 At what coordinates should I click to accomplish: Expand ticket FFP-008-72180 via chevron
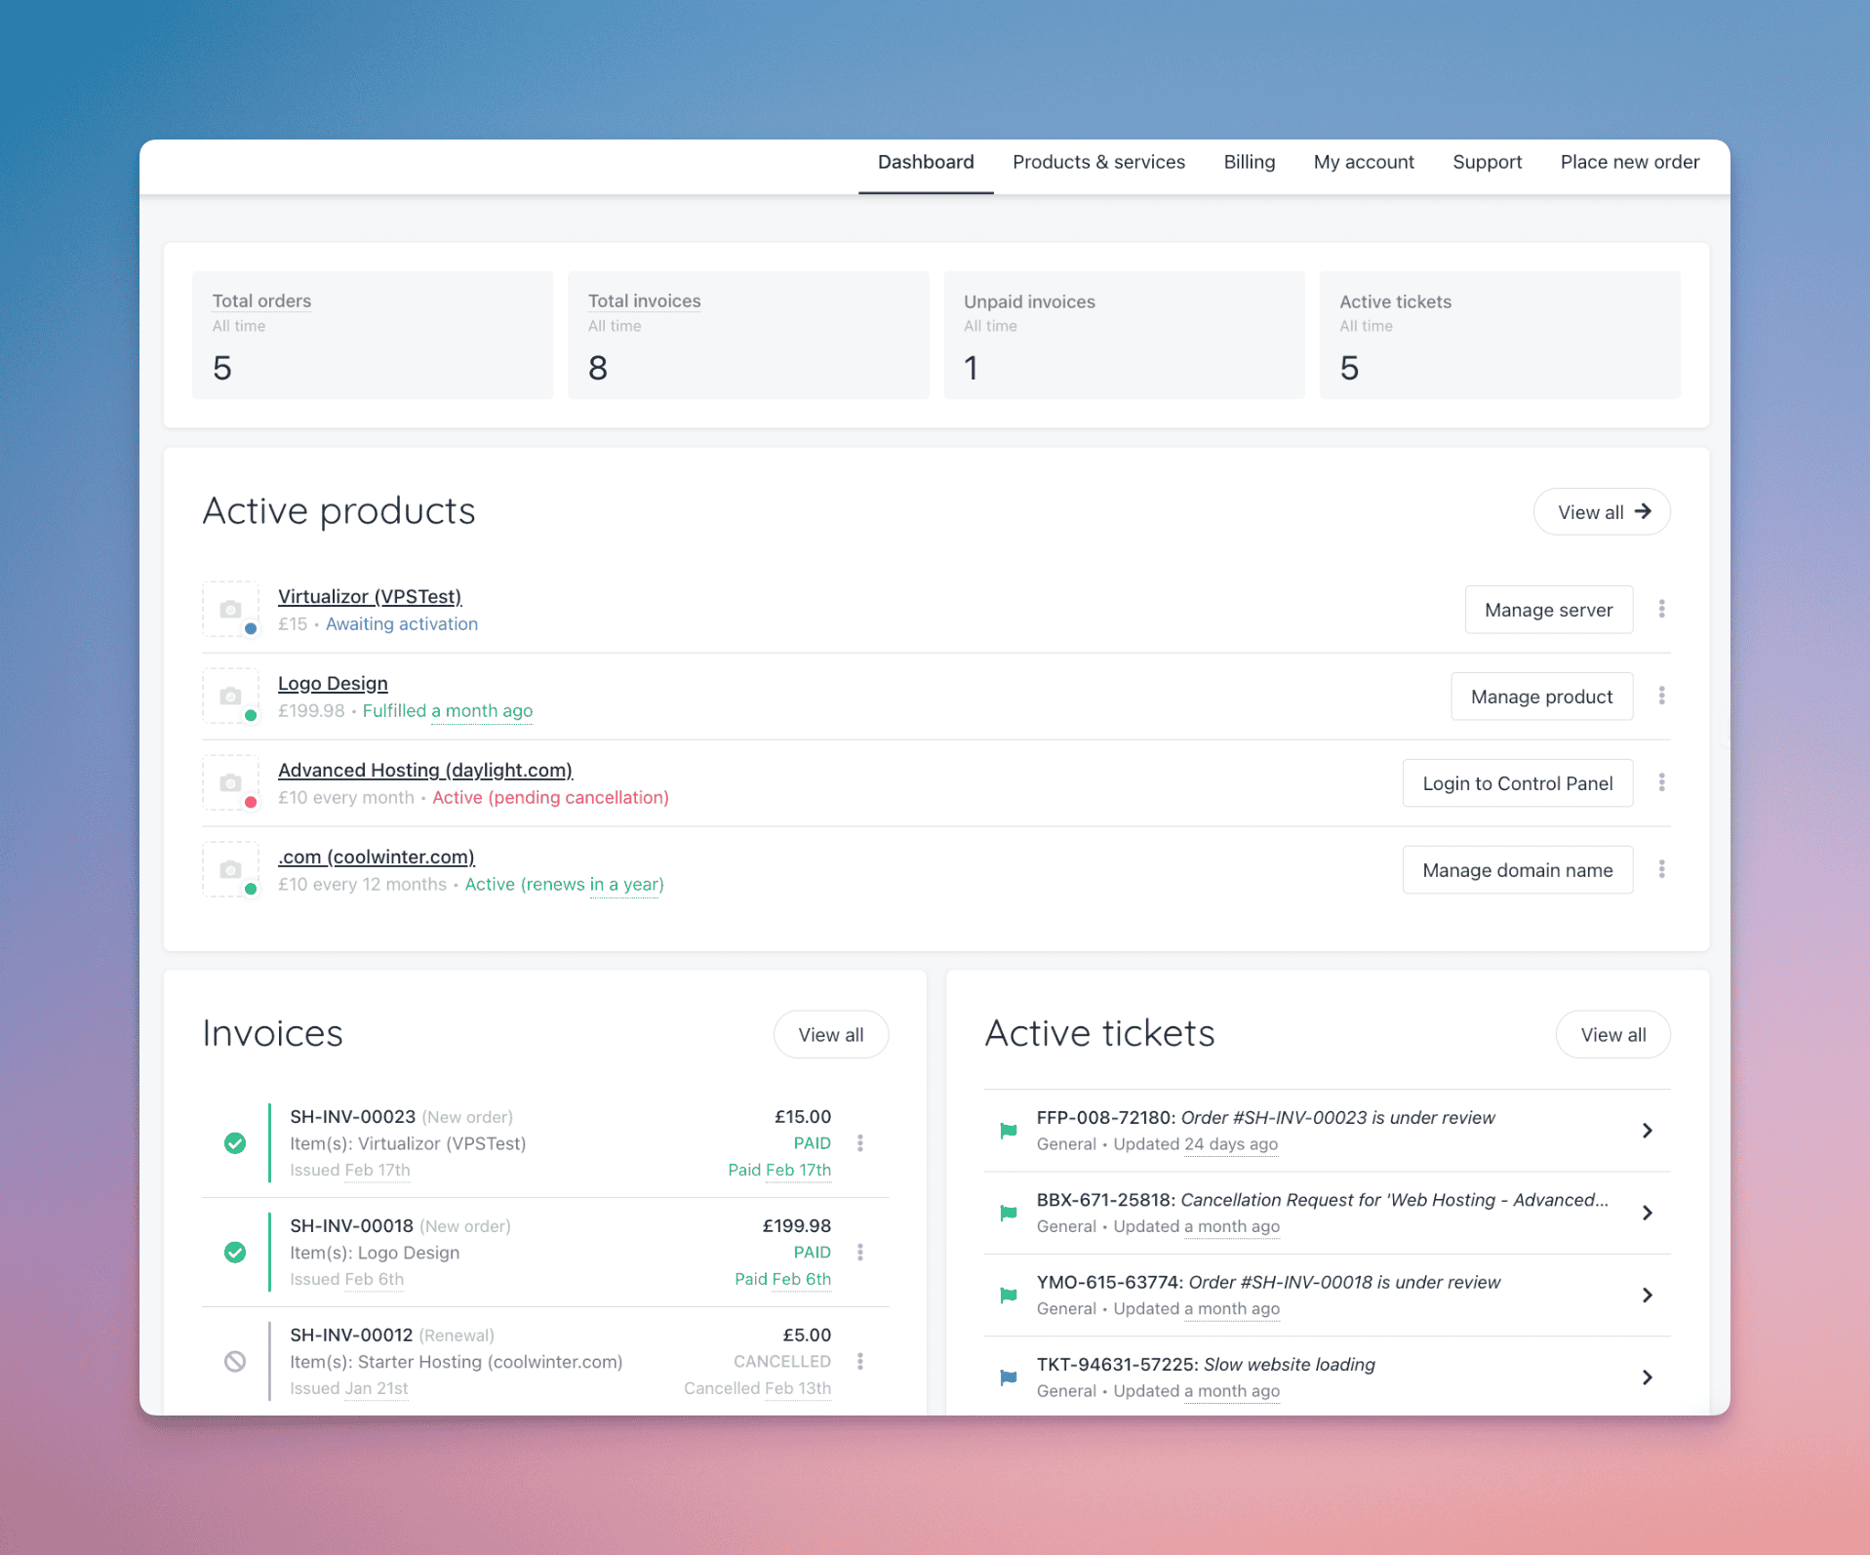click(1647, 1131)
